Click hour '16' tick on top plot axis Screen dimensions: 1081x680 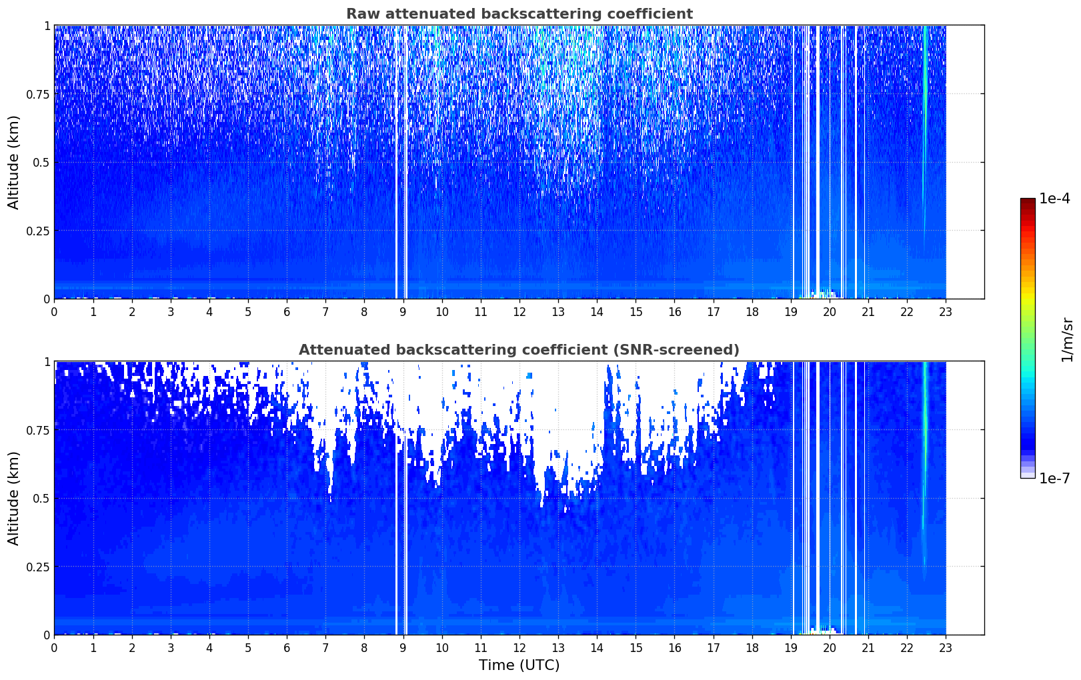(675, 312)
